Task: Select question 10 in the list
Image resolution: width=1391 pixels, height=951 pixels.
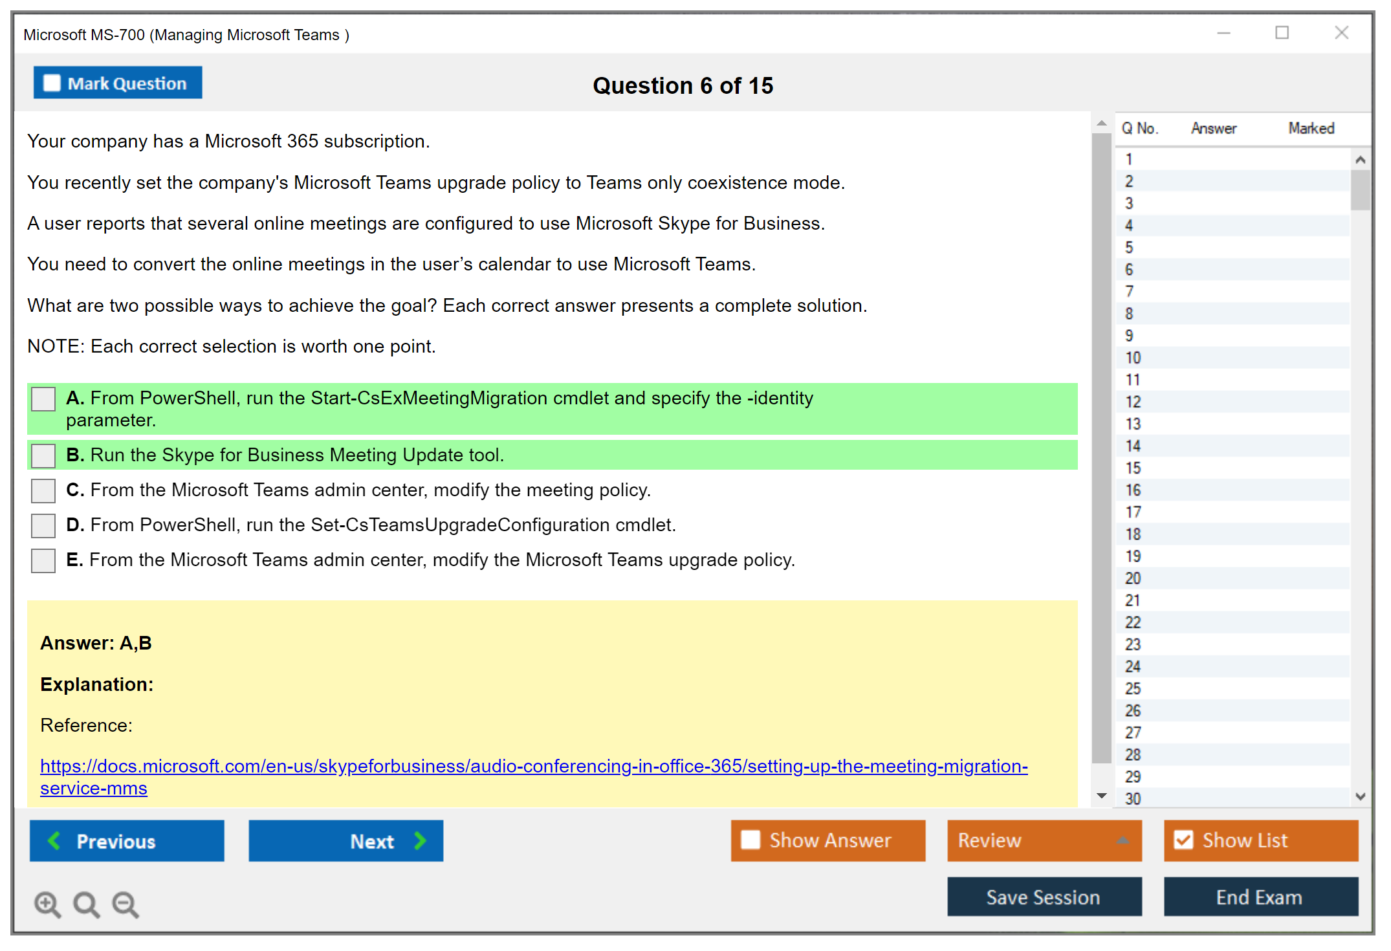Action: pos(1133,358)
